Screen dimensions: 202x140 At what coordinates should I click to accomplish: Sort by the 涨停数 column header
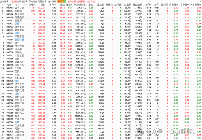click(x=109, y=5)
